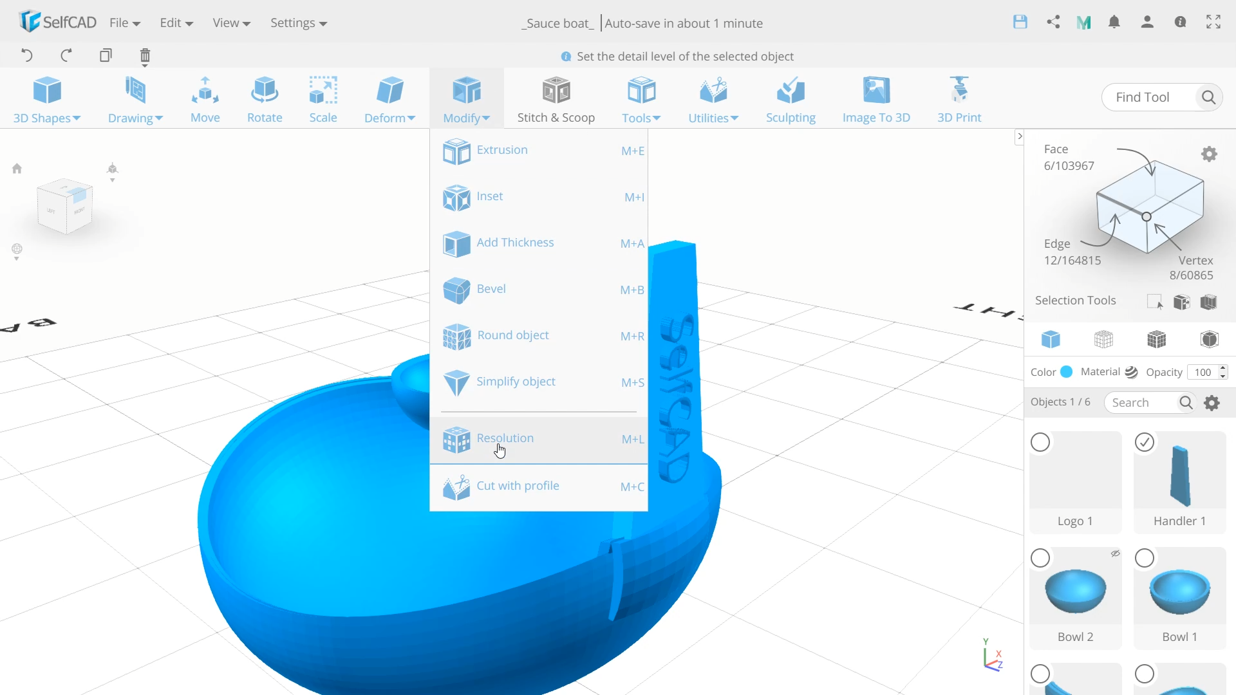Open the Edit menu
This screenshot has height=695, width=1236.
176,23
